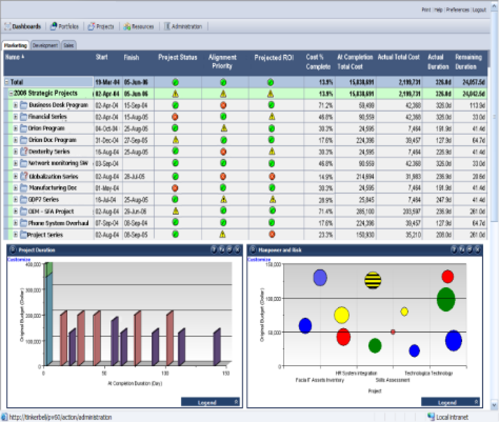Screen dimensions: 499x422
Task: Click the Projects navigation icon
Action: pos(91,26)
